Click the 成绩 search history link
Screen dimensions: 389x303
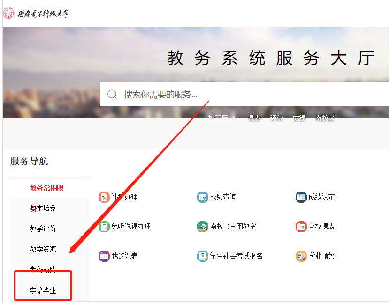pyautogui.click(x=299, y=118)
